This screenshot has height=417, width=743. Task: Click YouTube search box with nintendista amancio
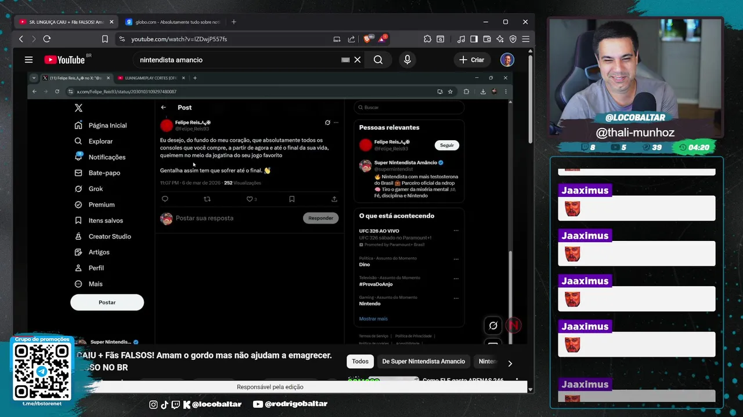pyautogui.click(x=238, y=60)
